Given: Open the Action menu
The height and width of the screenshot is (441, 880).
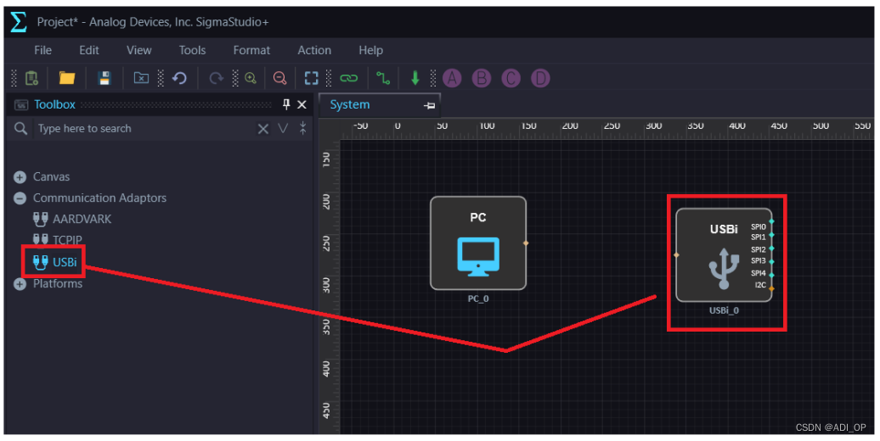Looking at the screenshot, I should (x=314, y=50).
